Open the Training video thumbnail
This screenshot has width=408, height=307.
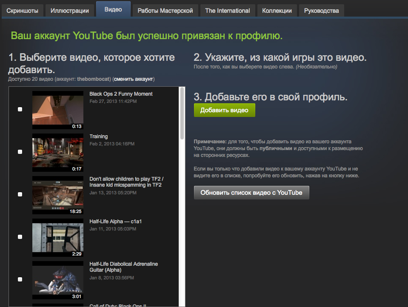point(58,152)
